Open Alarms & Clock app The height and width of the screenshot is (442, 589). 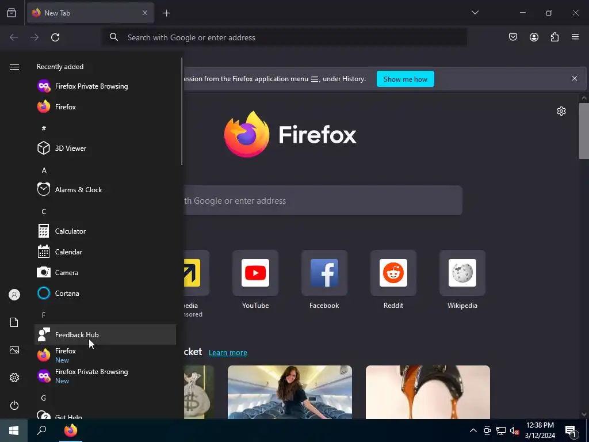coord(105,189)
